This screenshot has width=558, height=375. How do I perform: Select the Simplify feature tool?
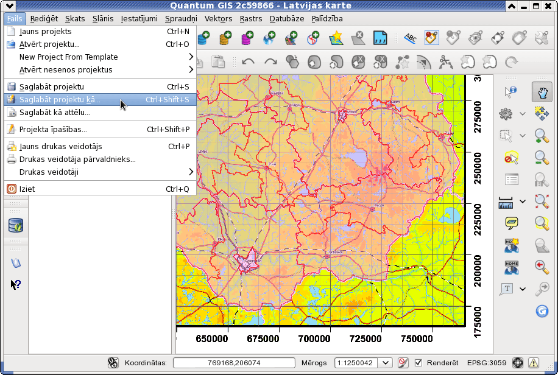point(292,62)
